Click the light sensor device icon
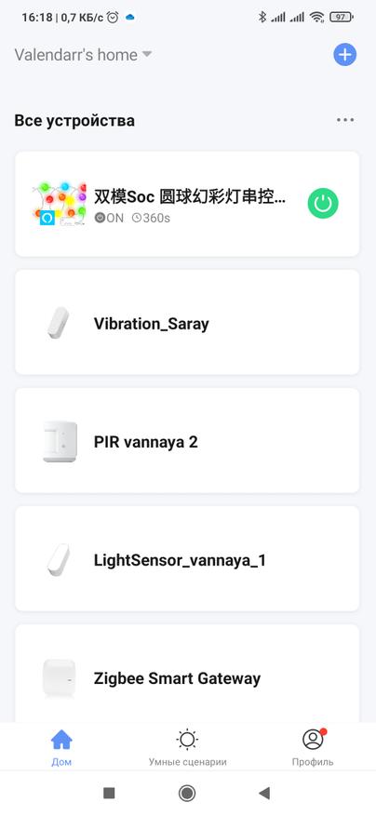Image resolution: width=376 pixels, height=816 pixels. coord(59,560)
